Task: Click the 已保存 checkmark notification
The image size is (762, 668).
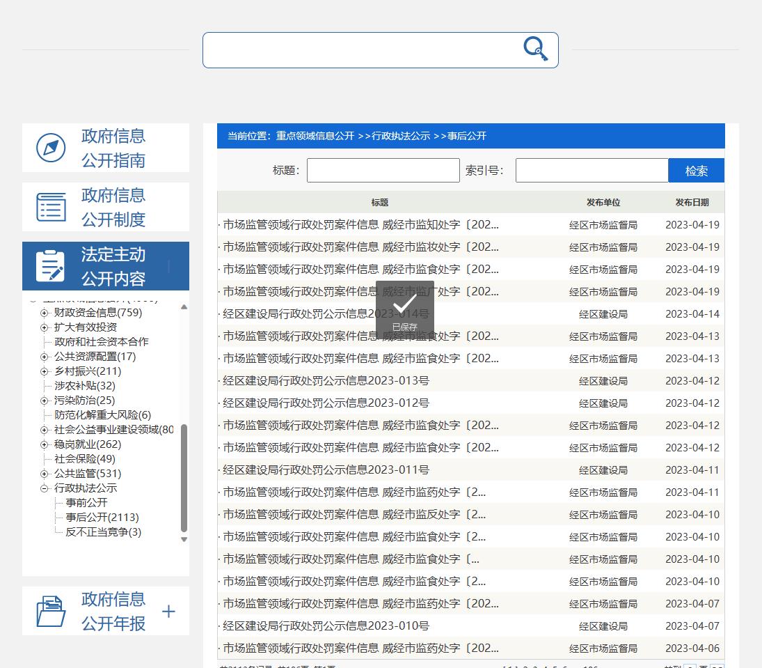Action: 404,310
